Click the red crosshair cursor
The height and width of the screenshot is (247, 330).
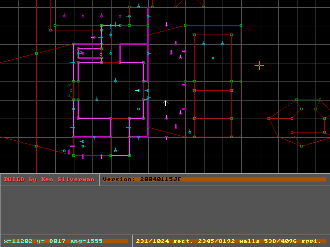(x=259, y=65)
